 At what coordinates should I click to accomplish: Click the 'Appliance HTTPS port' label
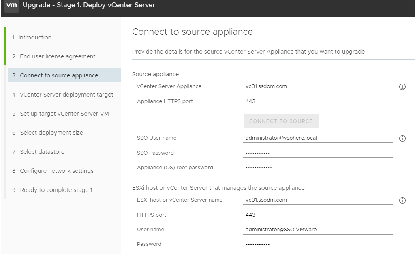[x=165, y=101]
